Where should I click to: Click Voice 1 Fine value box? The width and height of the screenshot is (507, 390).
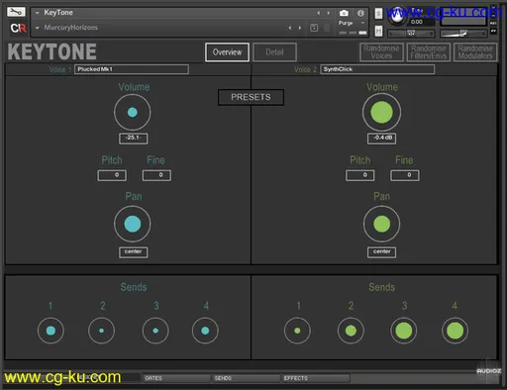(156, 175)
